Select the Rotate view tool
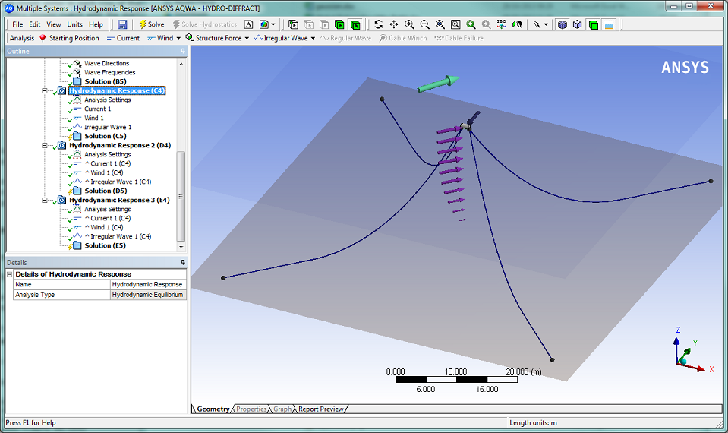Screen dimensions: 728x433 378,24
